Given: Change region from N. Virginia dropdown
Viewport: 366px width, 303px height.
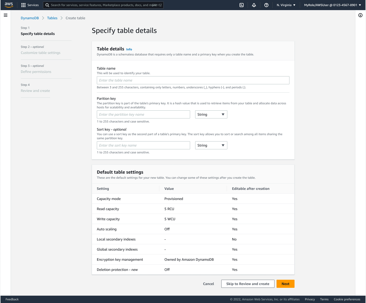Looking at the screenshot, I should [x=286, y=5].
